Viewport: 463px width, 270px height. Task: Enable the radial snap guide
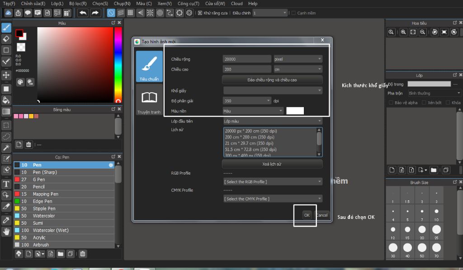coord(150,13)
